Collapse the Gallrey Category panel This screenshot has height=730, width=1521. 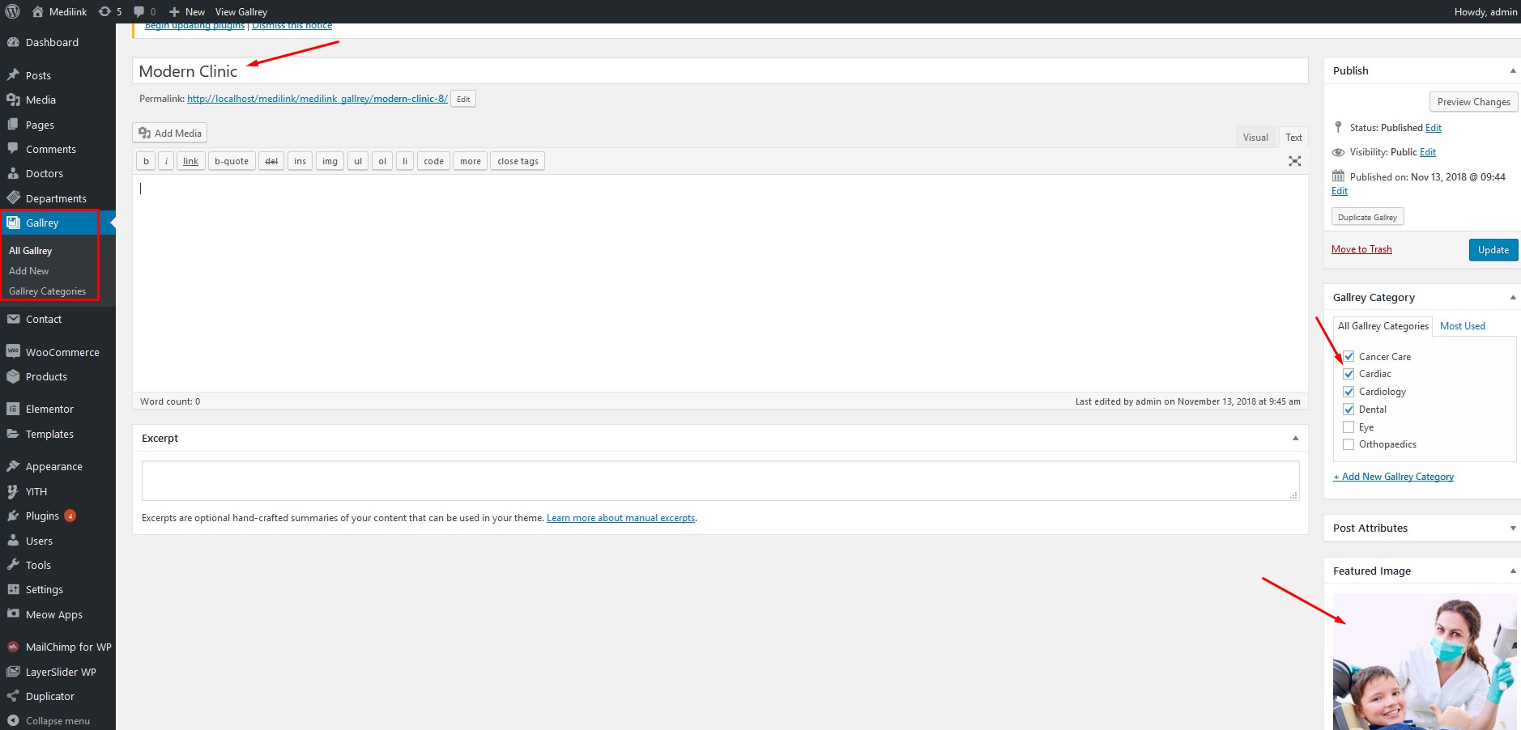1512,297
